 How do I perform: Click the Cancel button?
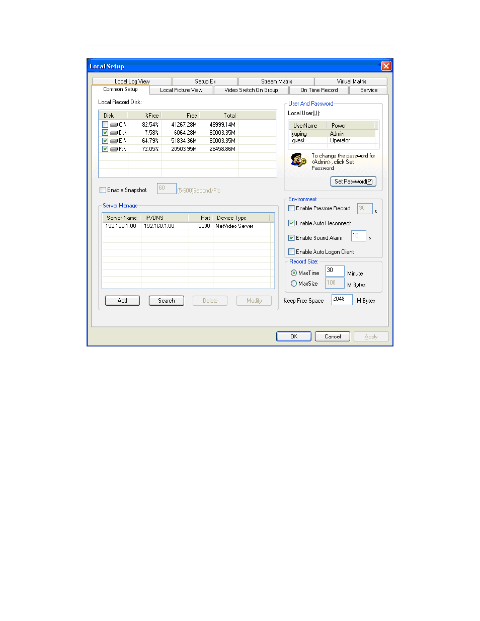(x=333, y=336)
